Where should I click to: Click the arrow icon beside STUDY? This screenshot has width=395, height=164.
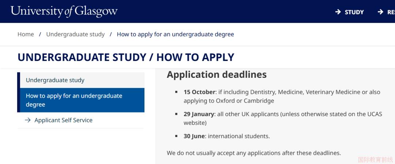338,12
